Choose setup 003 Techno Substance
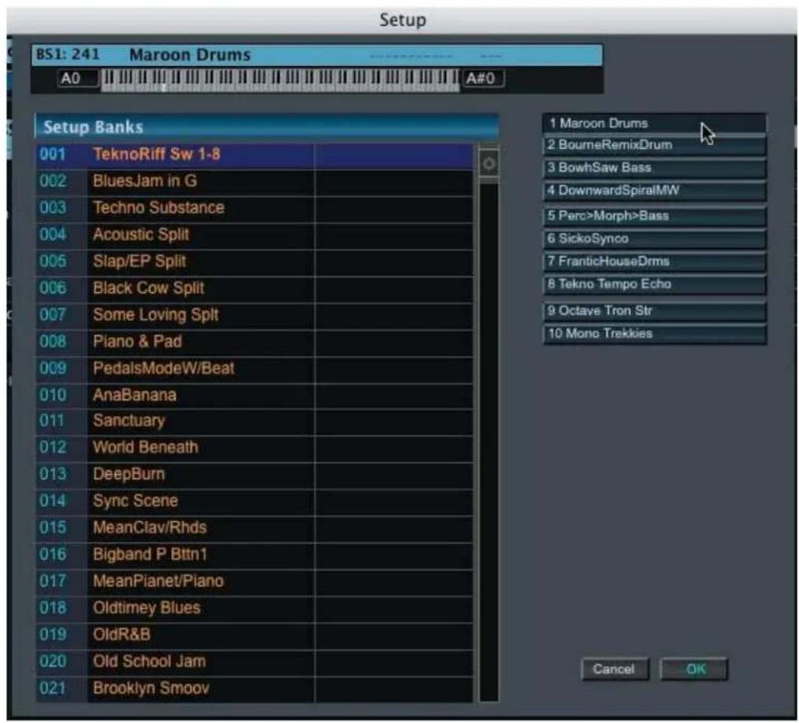Screen dimensions: 799x723 253,209
